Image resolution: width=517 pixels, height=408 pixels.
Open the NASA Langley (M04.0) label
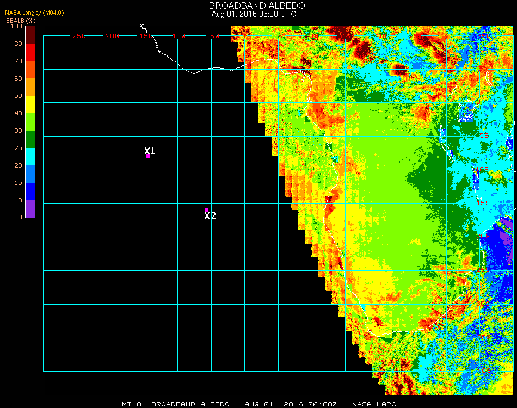tap(34, 13)
